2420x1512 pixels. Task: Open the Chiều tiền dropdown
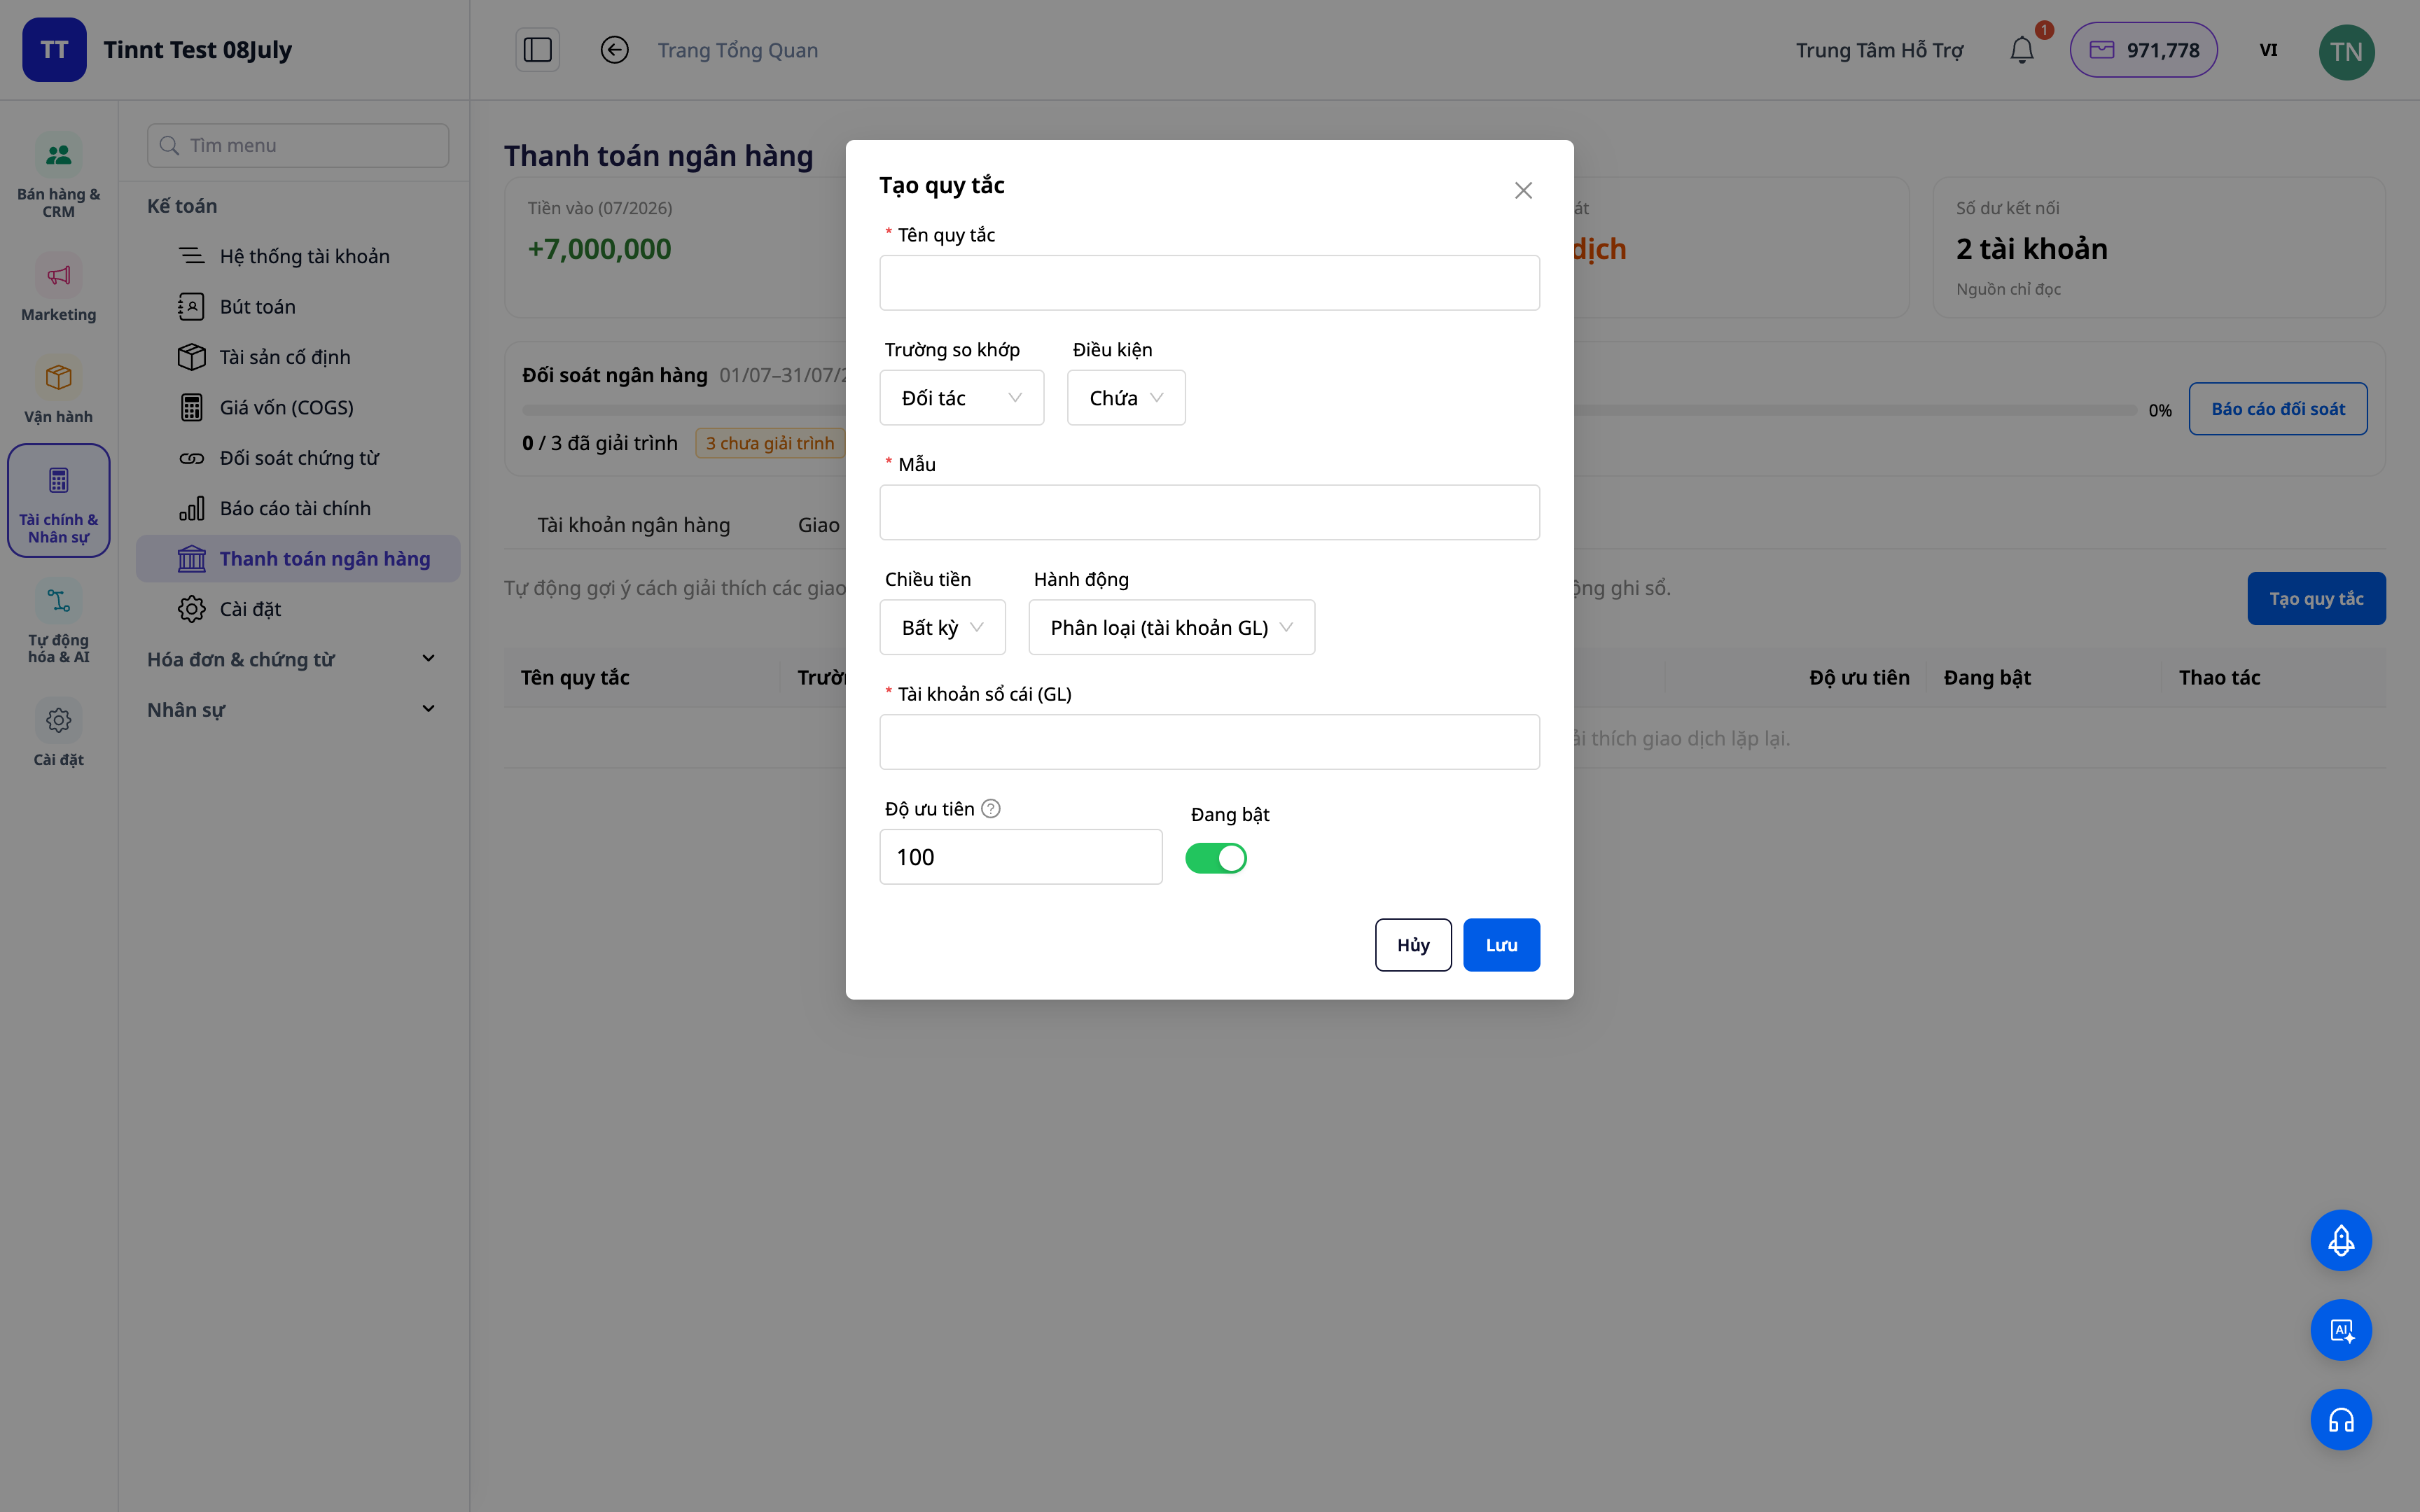[x=942, y=627]
